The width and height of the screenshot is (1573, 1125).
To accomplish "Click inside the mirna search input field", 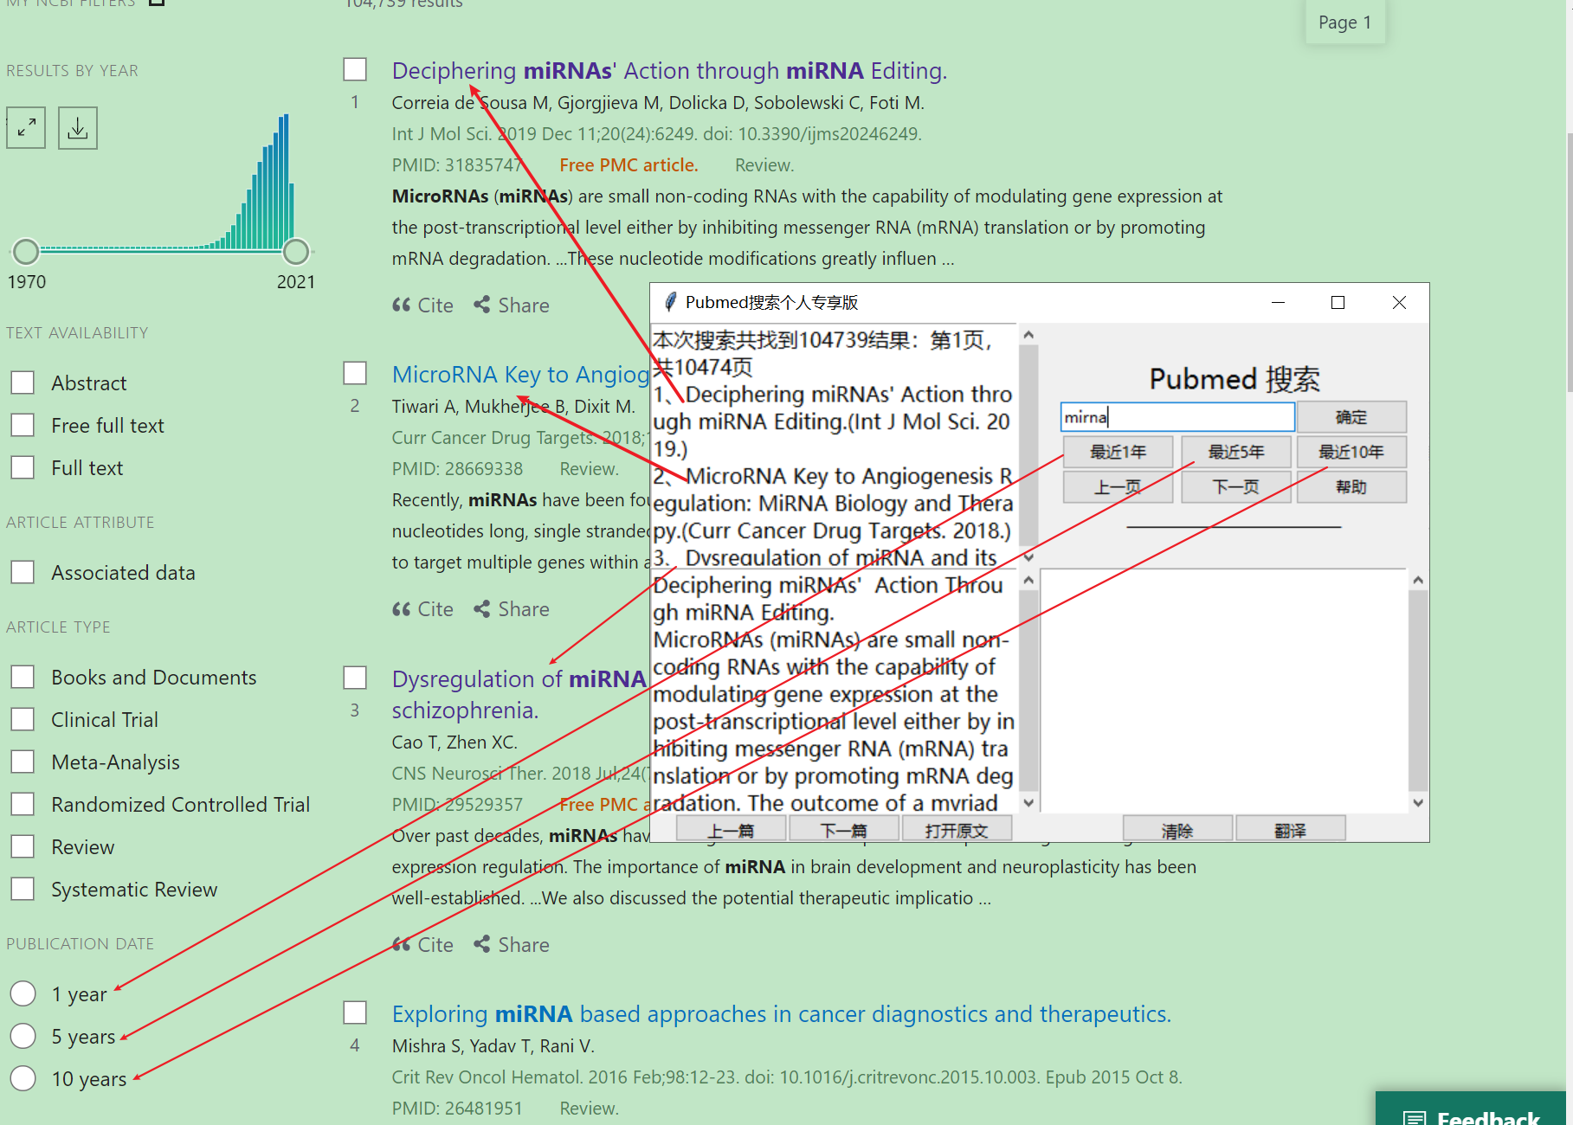I will [x=1176, y=416].
